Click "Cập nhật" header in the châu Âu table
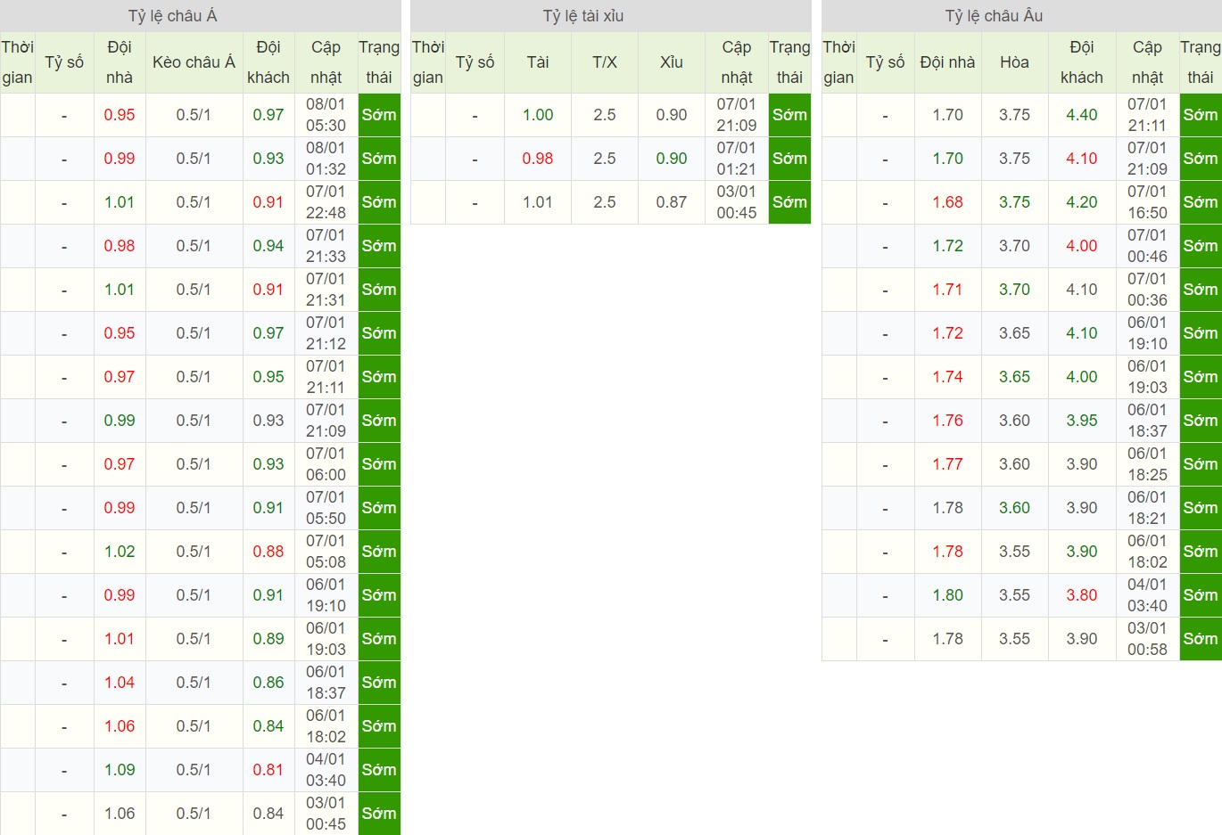This screenshot has height=835, width=1222. pyautogui.click(x=1147, y=62)
